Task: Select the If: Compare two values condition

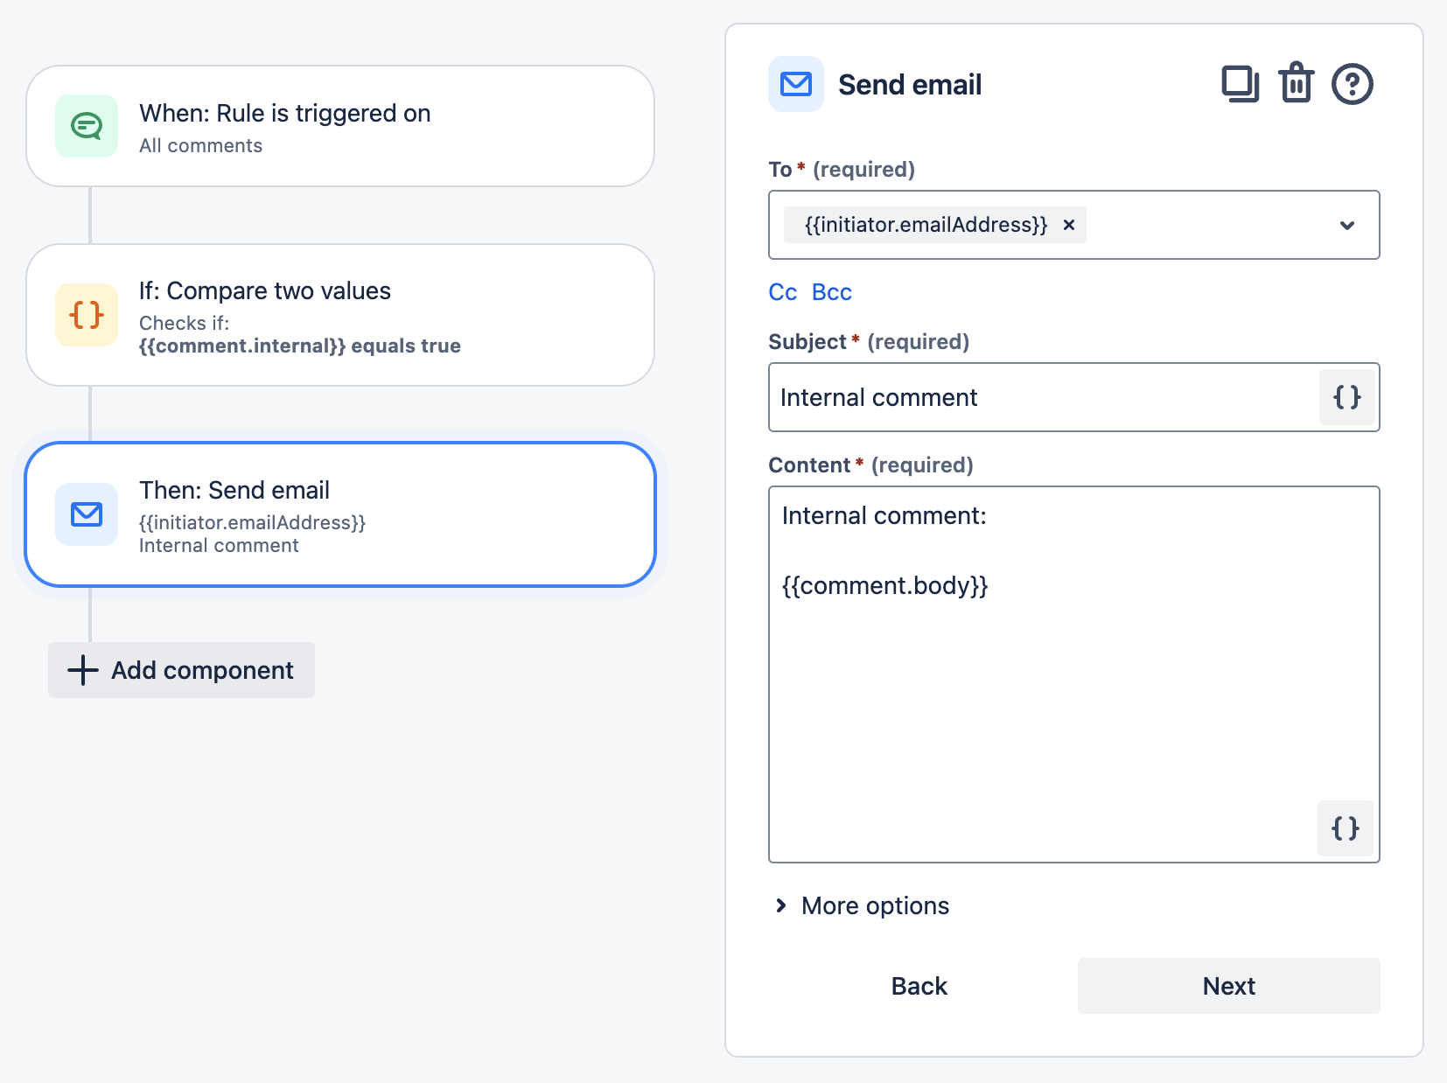Action: [340, 315]
